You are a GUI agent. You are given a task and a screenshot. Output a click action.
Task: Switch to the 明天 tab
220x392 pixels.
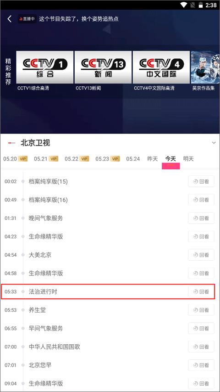pos(188,159)
